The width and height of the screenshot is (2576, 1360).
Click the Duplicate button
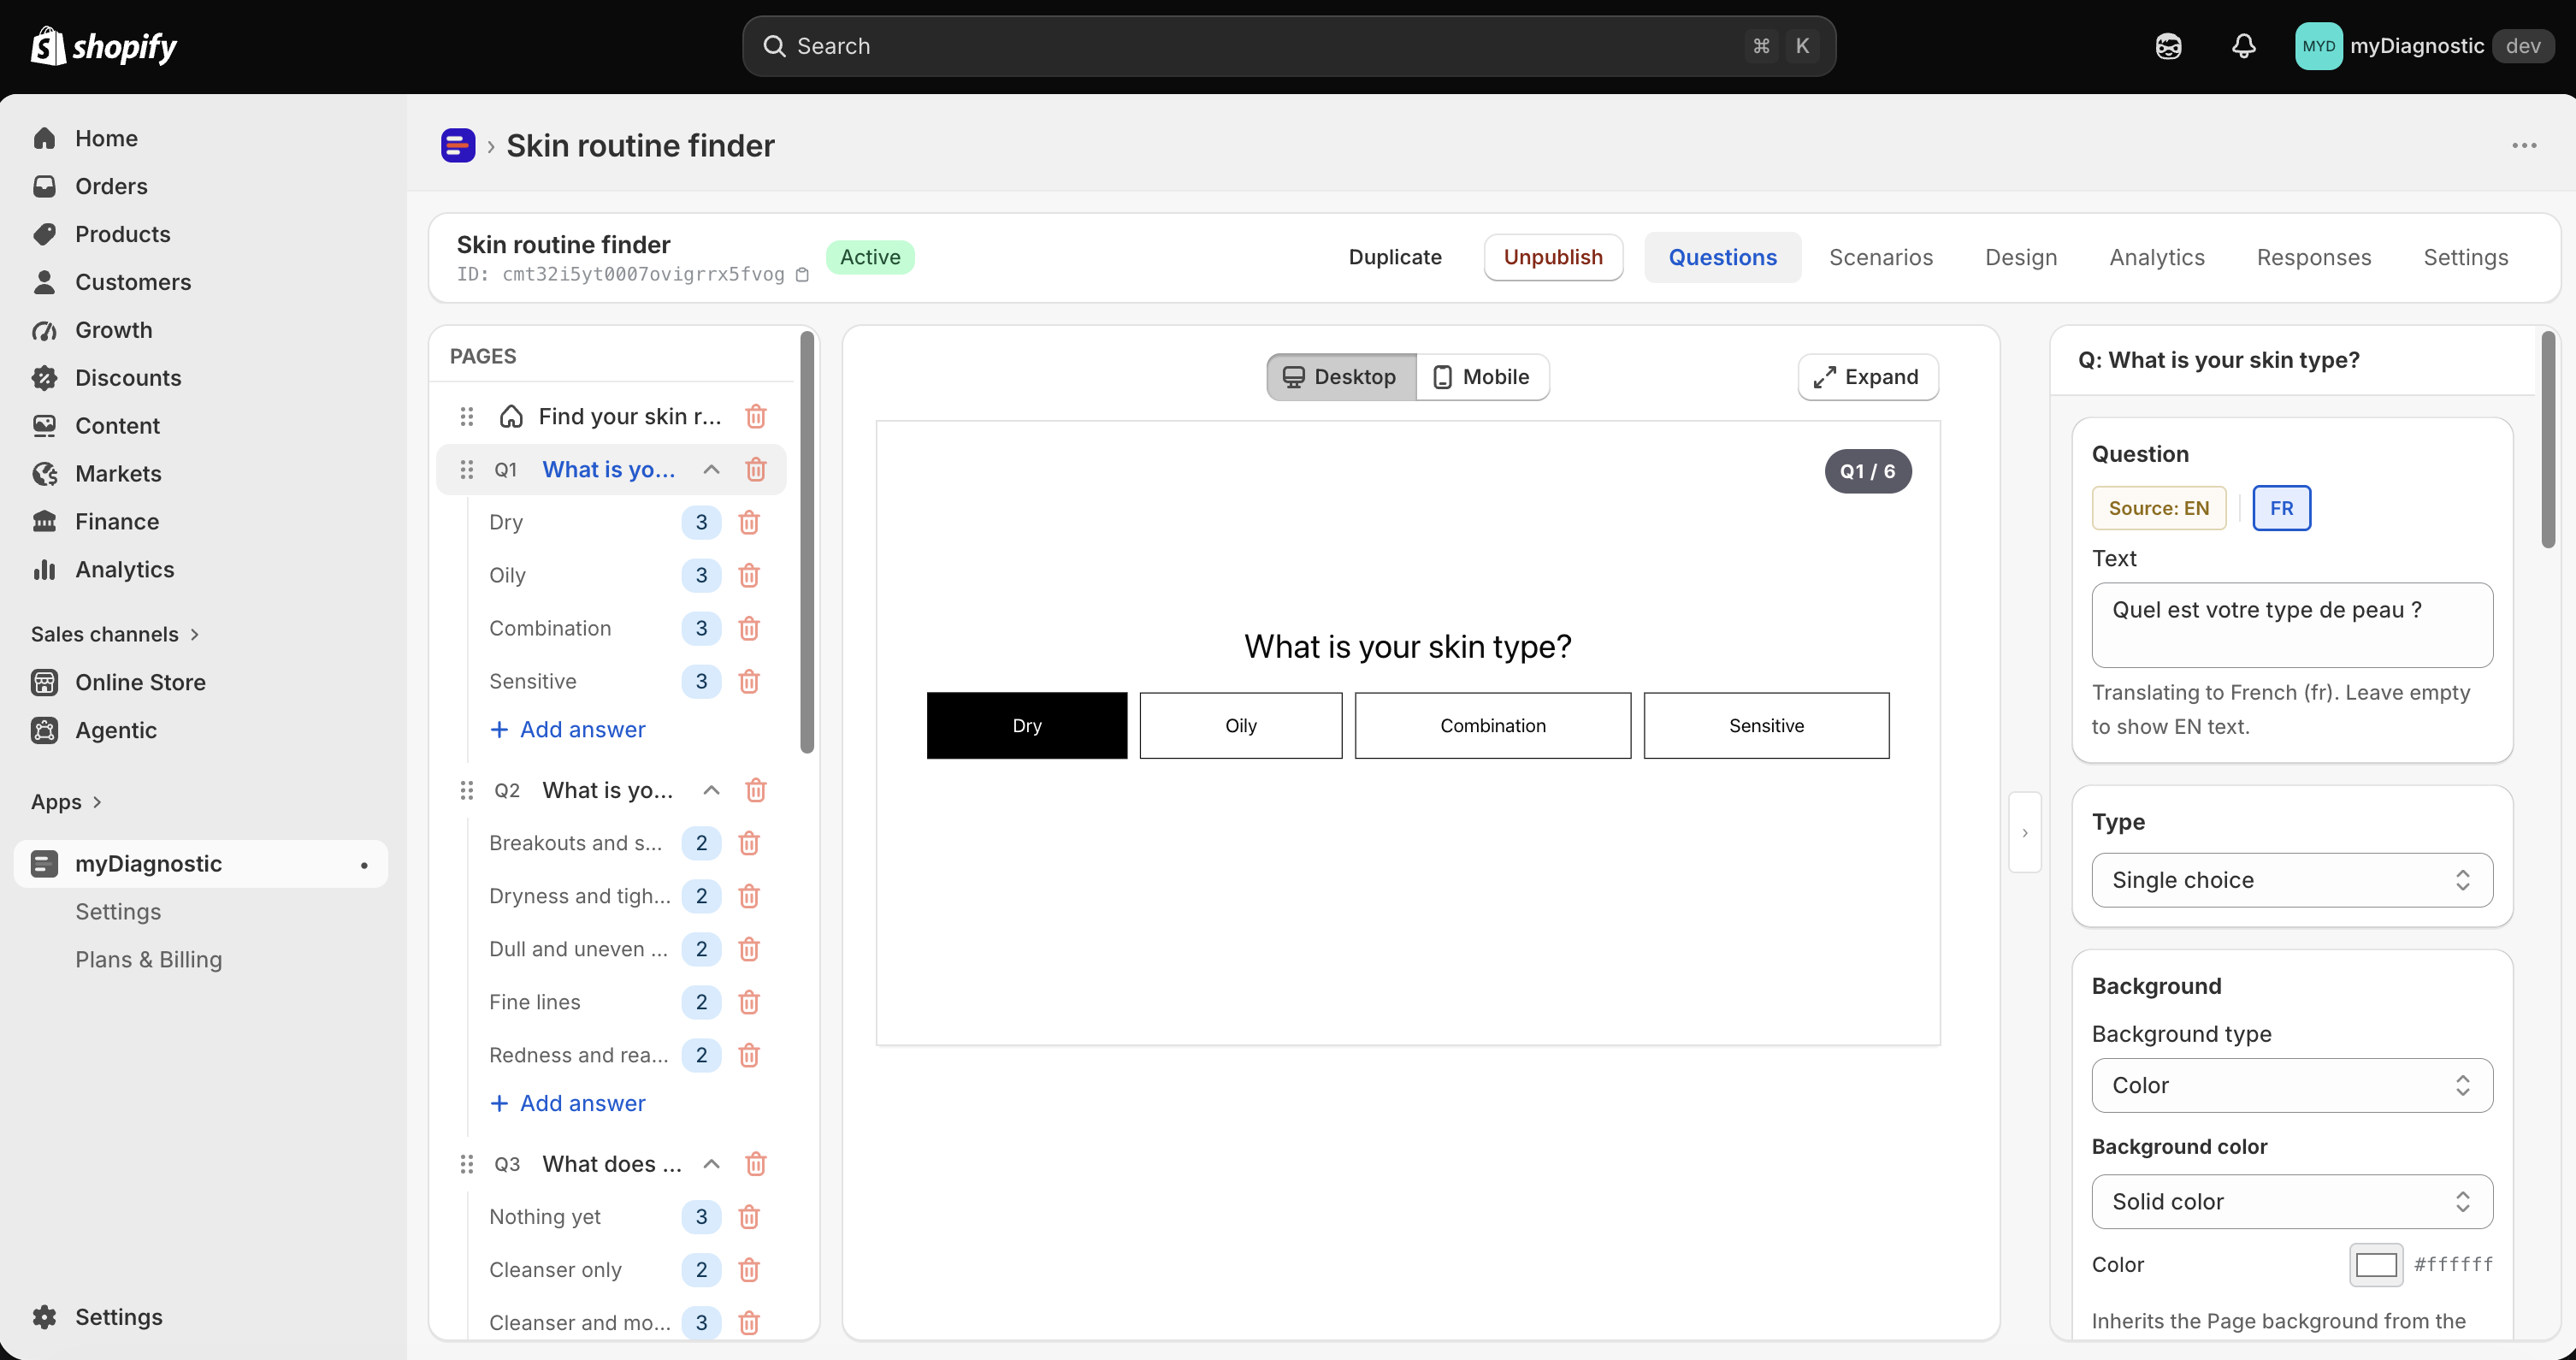[1394, 257]
